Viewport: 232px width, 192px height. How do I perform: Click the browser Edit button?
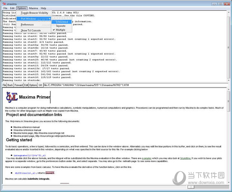pos(26,85)
